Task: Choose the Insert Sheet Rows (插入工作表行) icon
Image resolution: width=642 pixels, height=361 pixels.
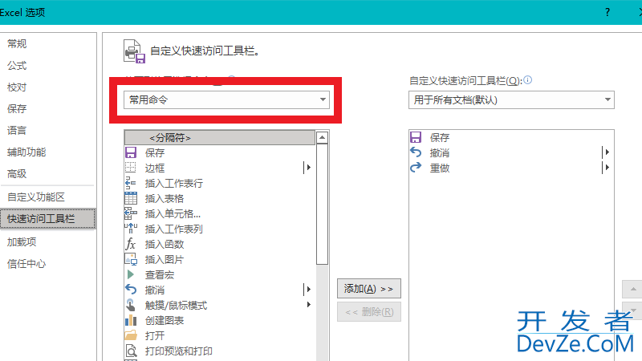Action: coord(131,183)
